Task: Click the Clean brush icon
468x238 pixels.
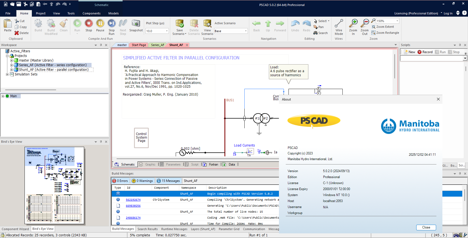Action: tap(63, 23)
